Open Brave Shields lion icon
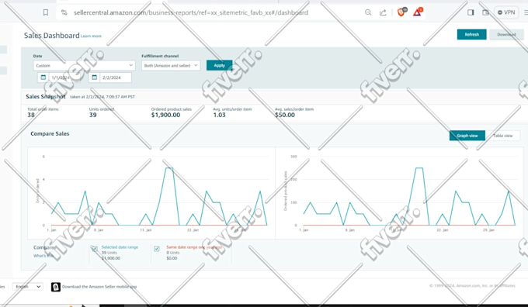Viewport: 528px width, 307px height. (401, 12)
